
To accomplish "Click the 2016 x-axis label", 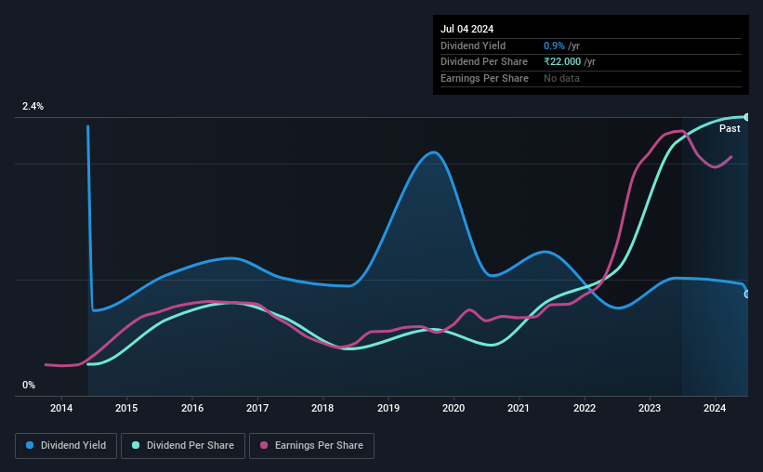I will coord(192,408).
